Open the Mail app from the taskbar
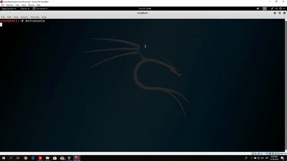The image size is (287, 161). (x=62, y=158)
